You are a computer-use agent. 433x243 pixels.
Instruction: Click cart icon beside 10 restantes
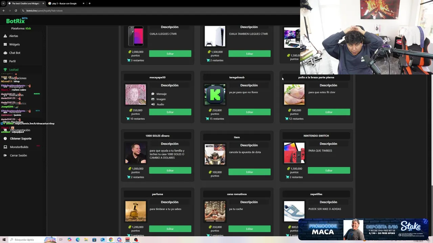click(128, 119)
